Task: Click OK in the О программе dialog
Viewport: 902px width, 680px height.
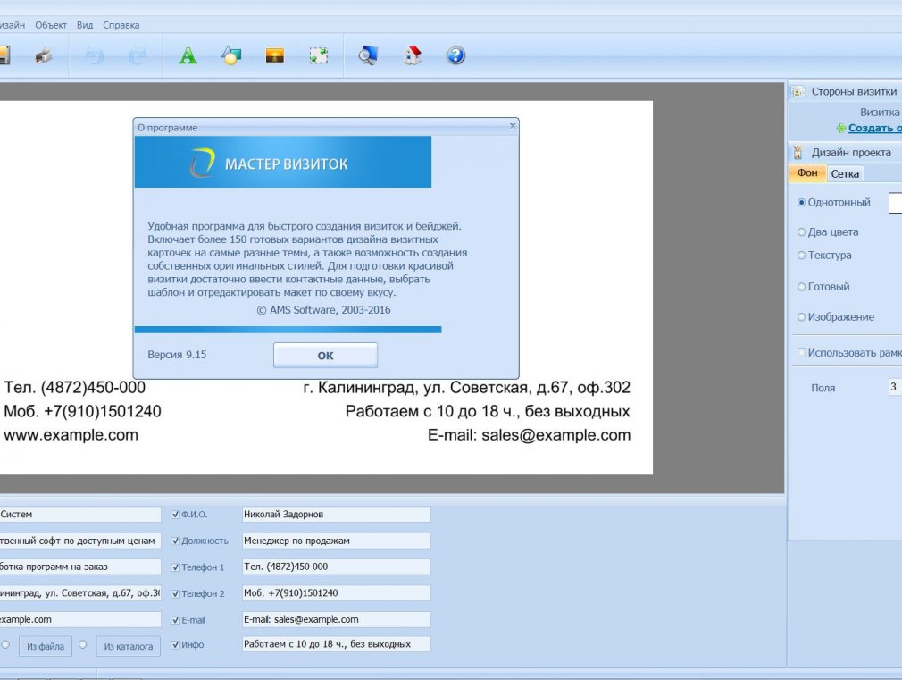Action: click(x=325, y=356)
